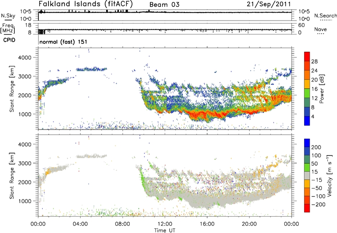The height and width of the screenshot is (233, 337).
Task: Click the high-power red echo band near 16:00
Action: 206,115
